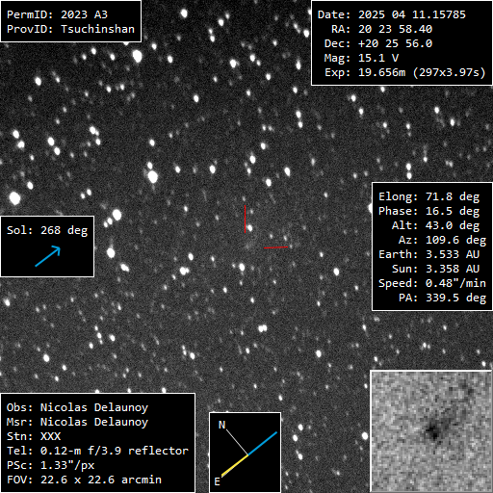Viewport: 493px width, 493px height.
Task: Click the yellow line in compass box
Action: (235, 465)
